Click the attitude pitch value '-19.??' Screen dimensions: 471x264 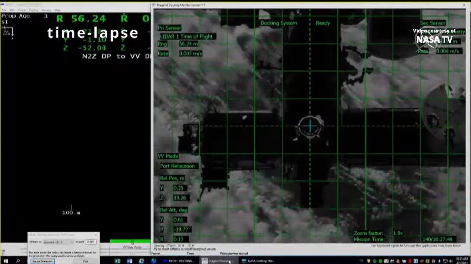click(x=181, y=229)
